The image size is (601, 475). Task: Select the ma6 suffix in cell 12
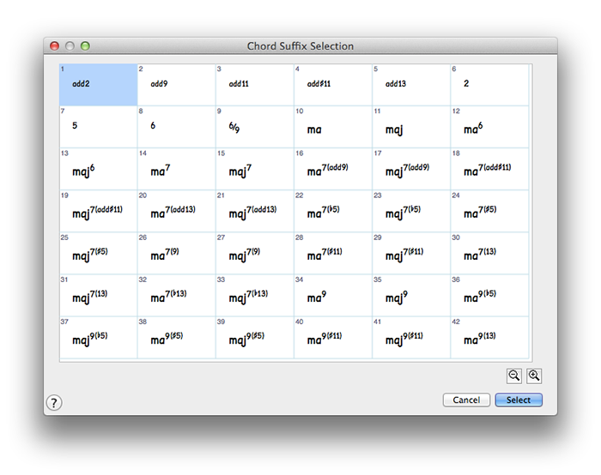[x=489, y=127]
